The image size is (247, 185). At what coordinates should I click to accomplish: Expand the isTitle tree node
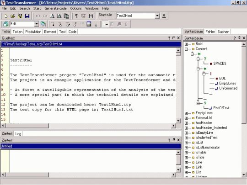pos(186,158)
